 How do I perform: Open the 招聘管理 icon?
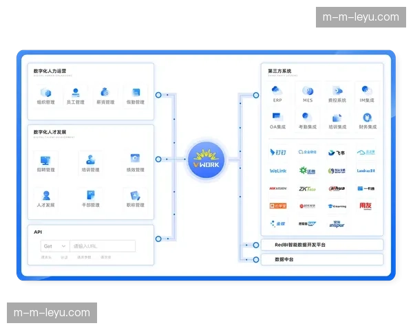click(x=46, y=159)
